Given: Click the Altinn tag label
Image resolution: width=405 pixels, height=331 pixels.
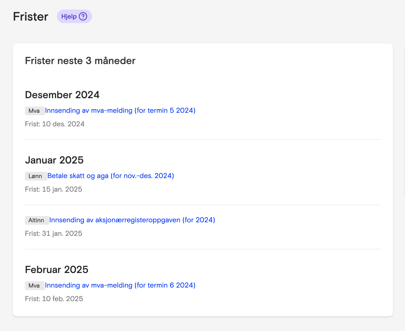Looking at the screenshot, I should (x=37, y=220).
